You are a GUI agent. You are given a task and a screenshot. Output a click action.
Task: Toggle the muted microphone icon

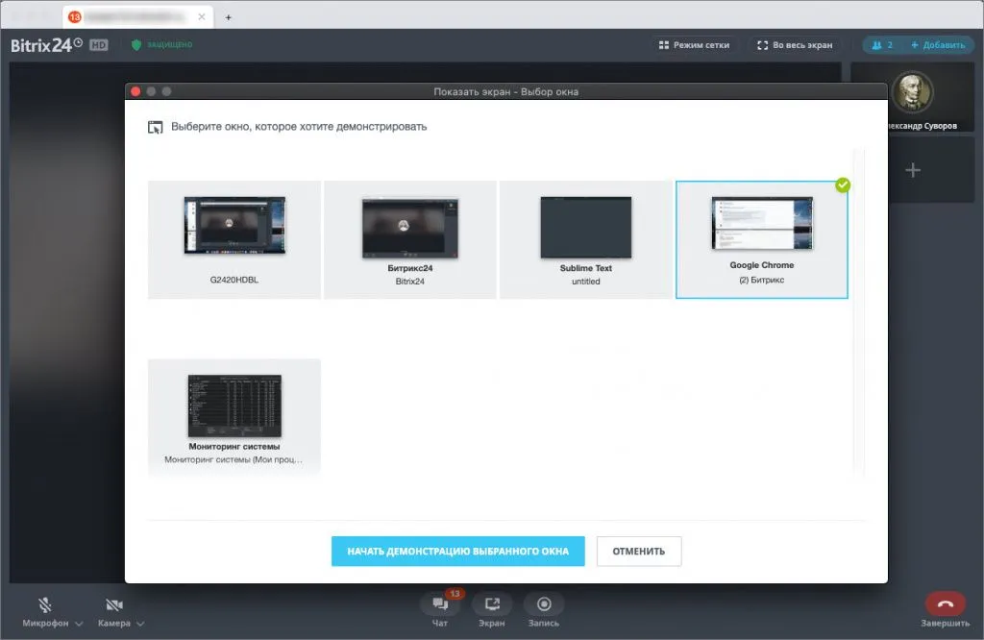pos(45,604)
